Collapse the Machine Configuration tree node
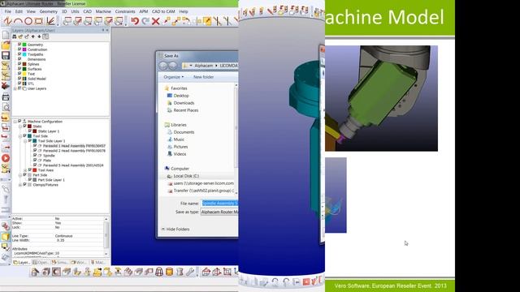520x292 pixels. click(x=15, y=122)
